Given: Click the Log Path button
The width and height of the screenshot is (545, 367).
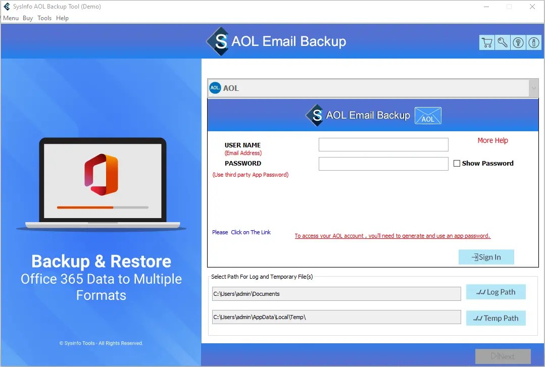Looking at the screenshot, I should (496, 291).
